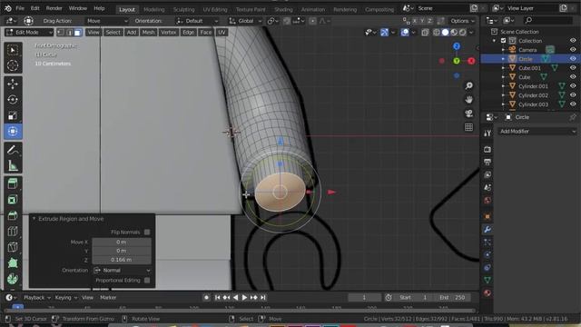Toggle auto keying record button
The height and width of the screenshot is (327, 581).
[206, 297]
